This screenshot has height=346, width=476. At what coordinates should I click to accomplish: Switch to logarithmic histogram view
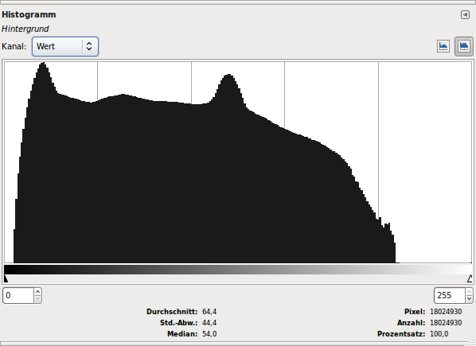463,46
